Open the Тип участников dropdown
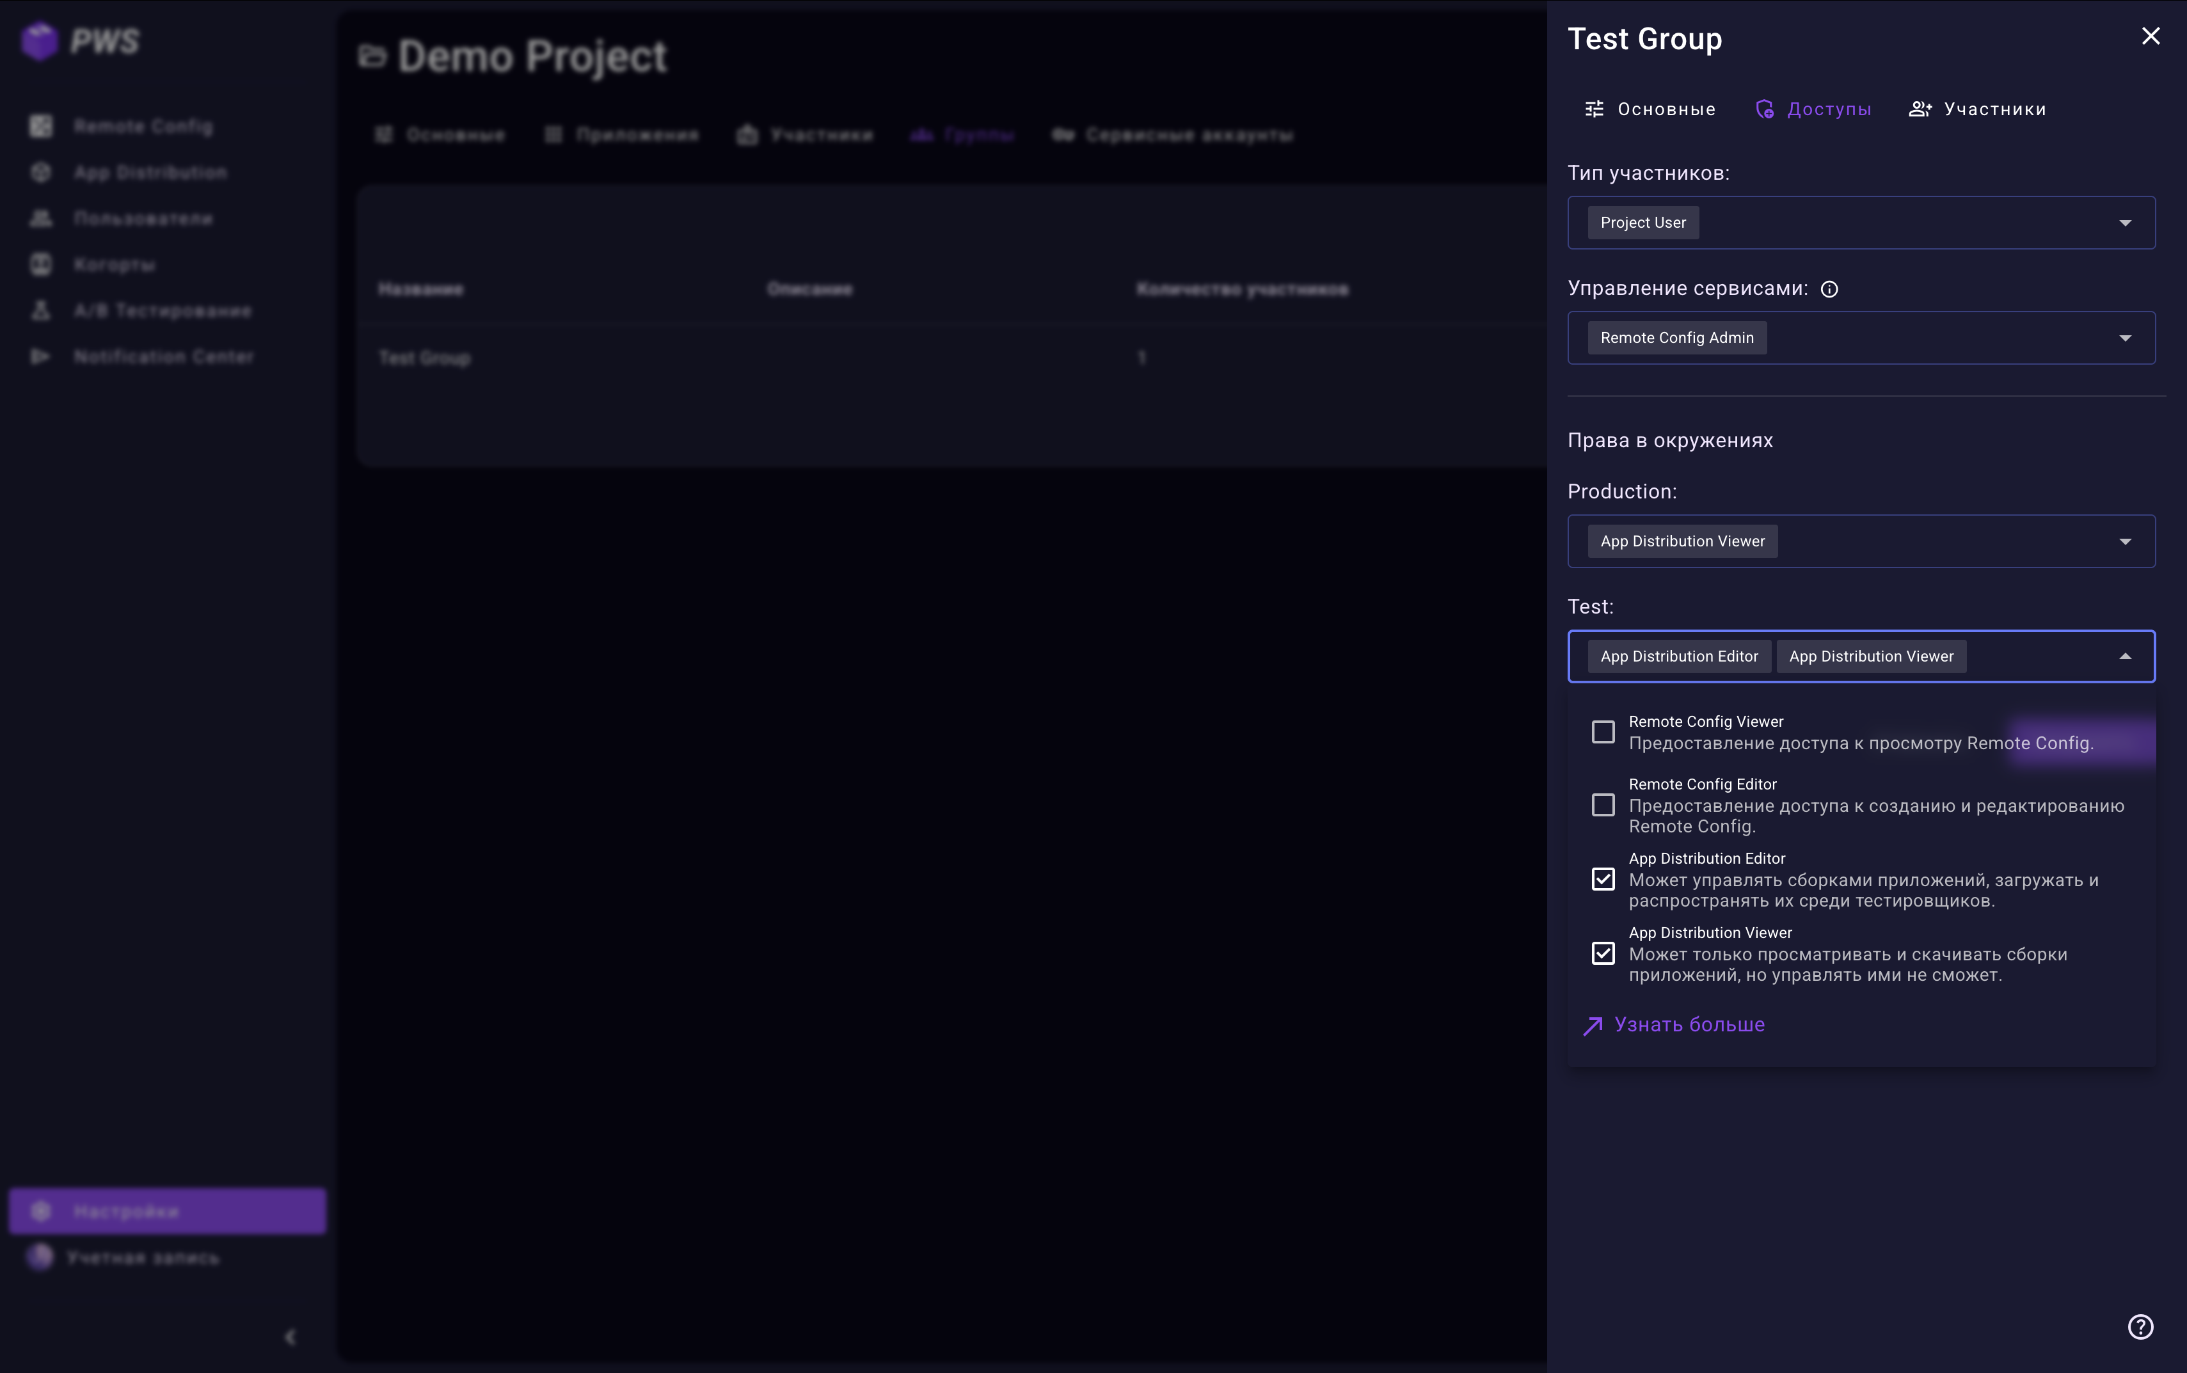This screenshot has width=2187, height=1373. [x=2124, y=223]
